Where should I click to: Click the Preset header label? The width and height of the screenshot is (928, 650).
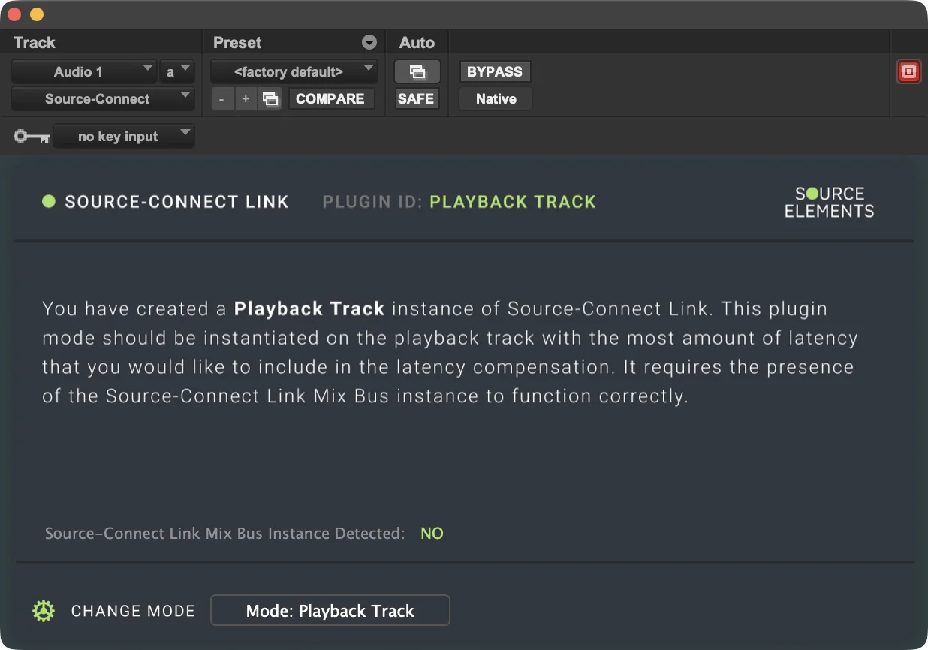pyautogui.click(x=237, y=43)
